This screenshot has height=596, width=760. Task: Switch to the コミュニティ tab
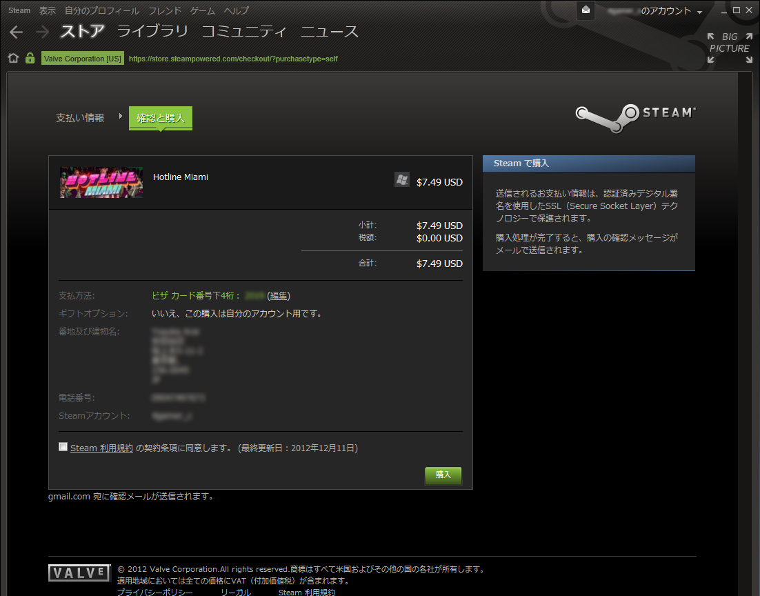[244, 32]
